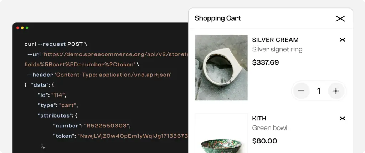The height and width of the screenshot is (153, 365).
Task: Click the cart number R522550303 string
Action: coord(108,126)
